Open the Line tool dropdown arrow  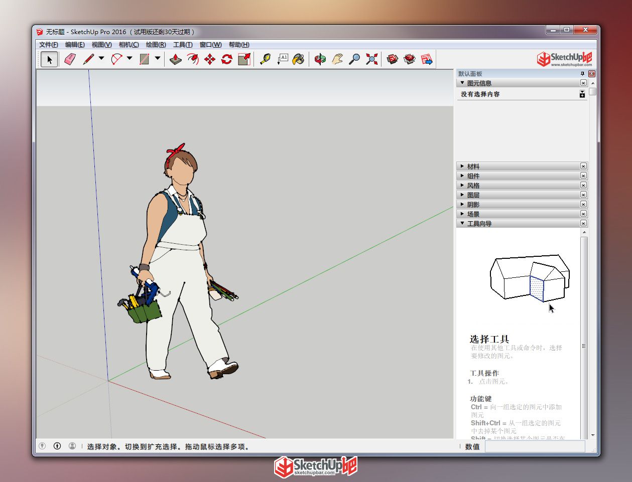click(x=101, y=59)
